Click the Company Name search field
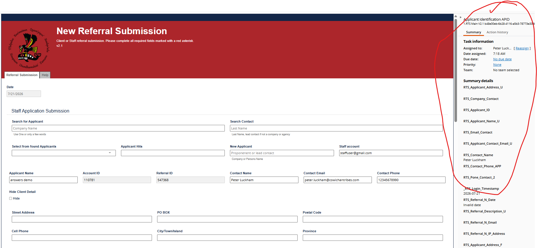Image resolution: width=537 pixels, height=248 pixels. tap(118, 128)
